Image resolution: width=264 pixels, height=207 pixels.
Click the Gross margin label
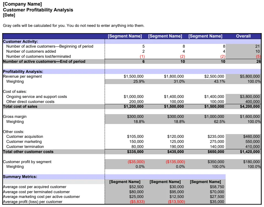(x=15, y=117)
